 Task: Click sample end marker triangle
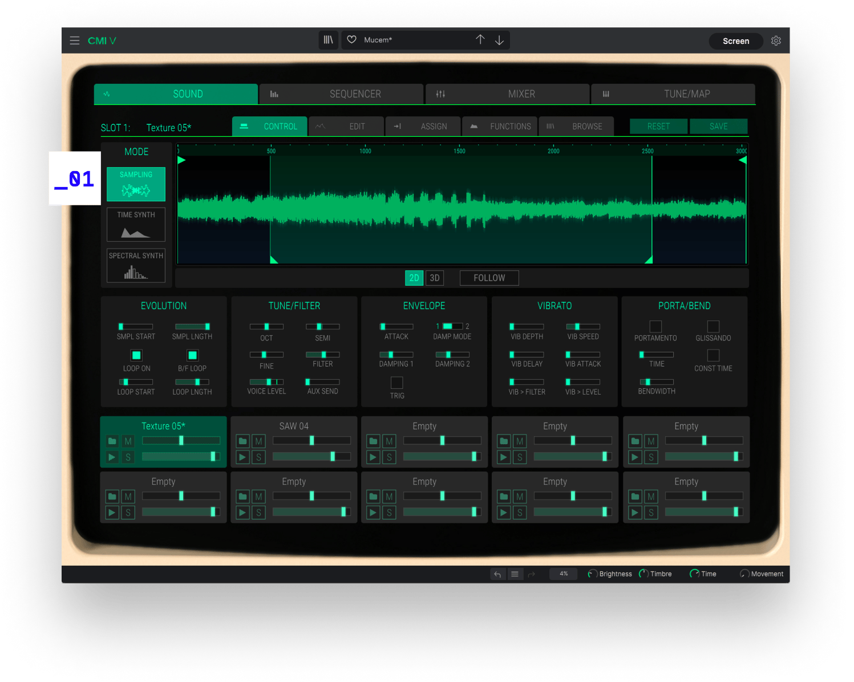(743, 160)
